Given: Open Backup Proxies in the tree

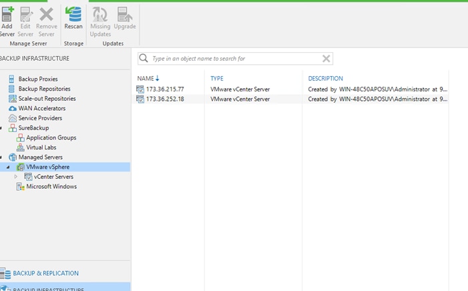Looking at the screenshot, I should point(38,79).
